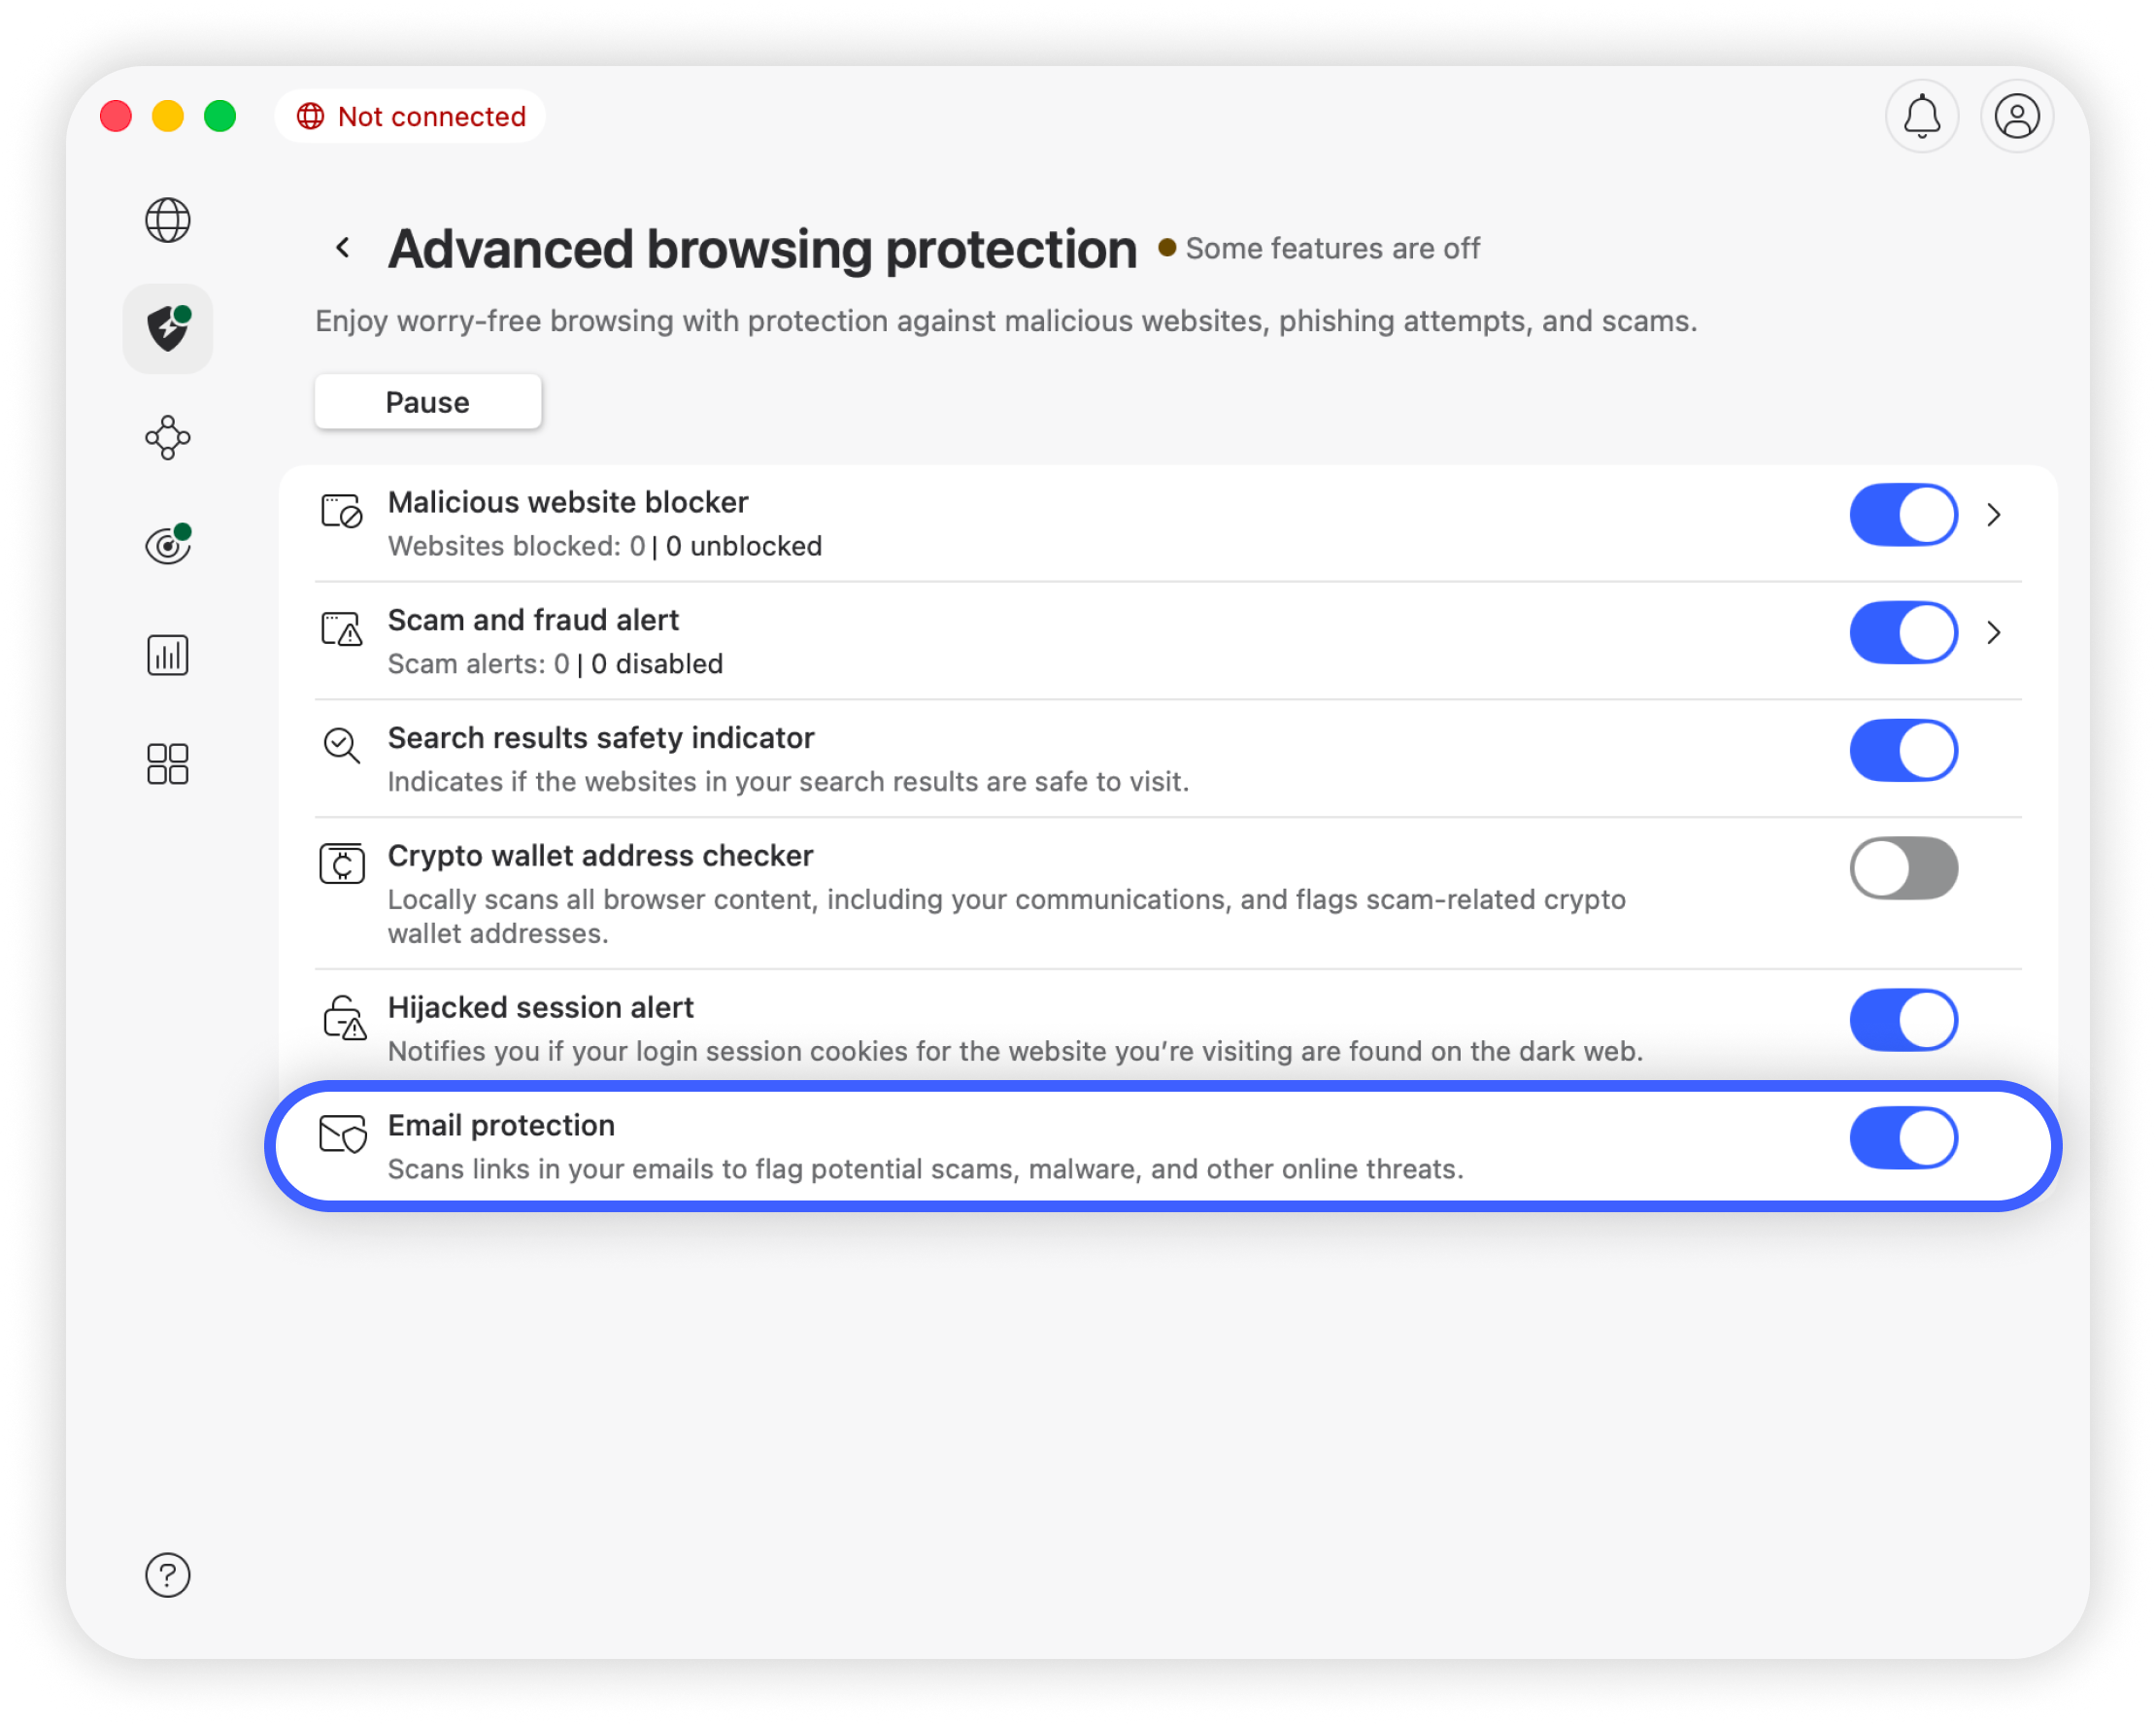Open the bar chart statistics sidebar icon
This screenshot has height=1725, width=2156.
[168, 655]
